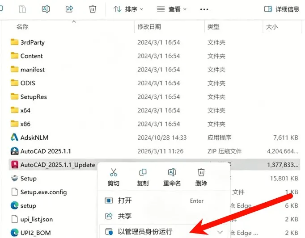Viewport: 305px width, 238px height.
Task: Select the ODIS folder icon
Action: pyautogui.click(x=14, y=83)
